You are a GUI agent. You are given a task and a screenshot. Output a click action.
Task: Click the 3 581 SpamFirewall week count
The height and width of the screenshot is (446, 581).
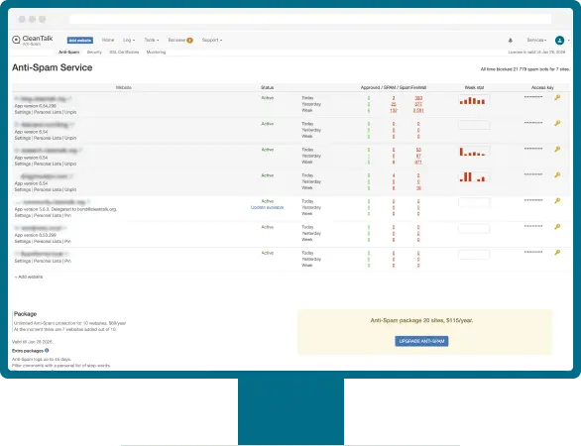tap(418, 110)
